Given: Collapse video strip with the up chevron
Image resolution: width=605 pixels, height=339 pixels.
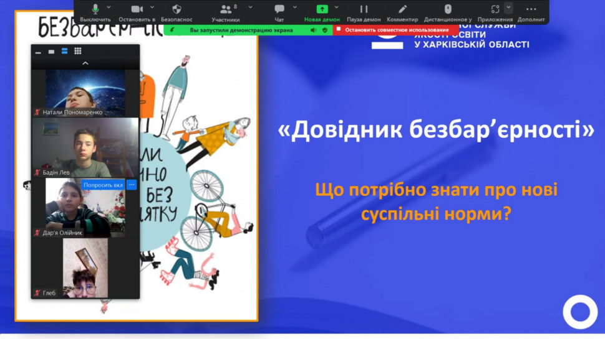Looking at the screenshot, I should [85, 63].
